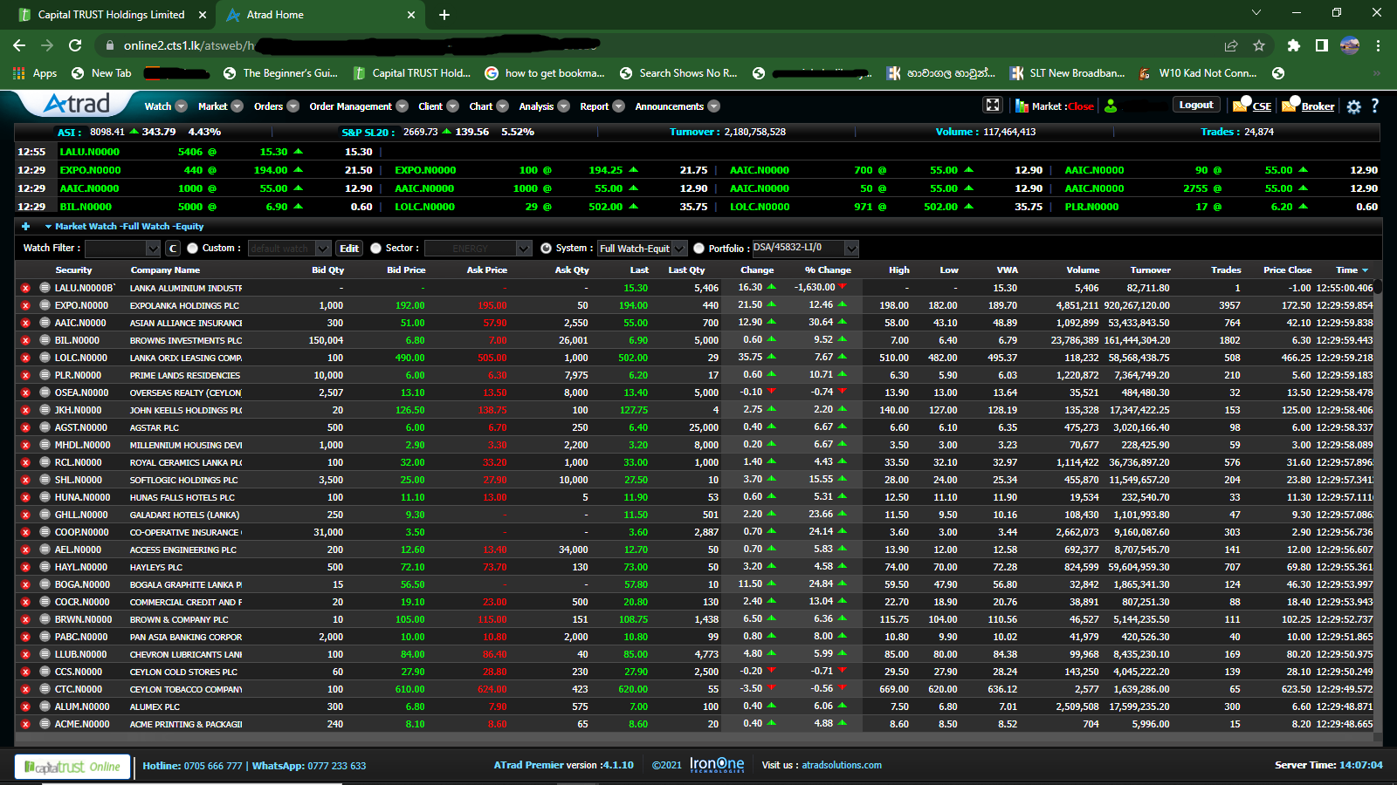Viewport: 1397px width, 785px height.
Task: Open the Sector ENERGY dropdown
Action: click(478, 249)
